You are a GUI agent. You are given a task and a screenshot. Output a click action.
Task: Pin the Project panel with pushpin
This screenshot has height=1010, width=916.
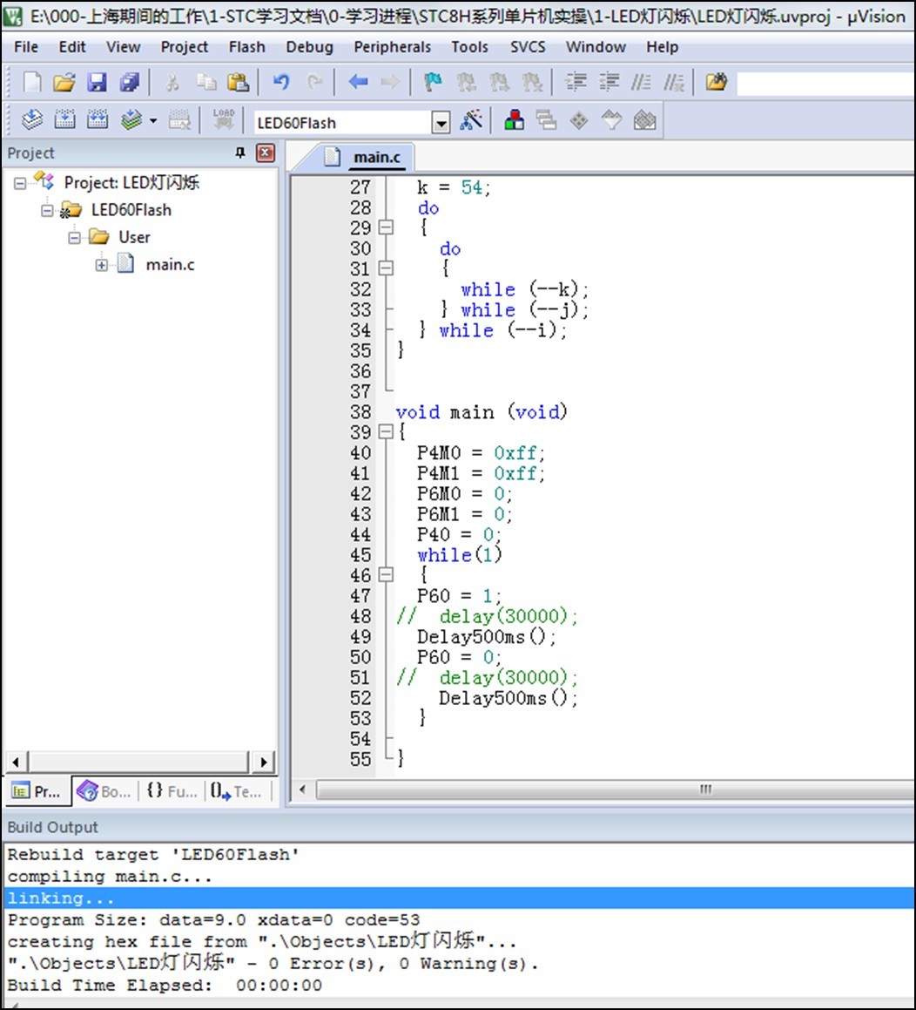[240, 153]
